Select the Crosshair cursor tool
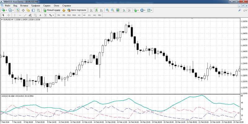Image resolution: width=248 pixels, height=124 pixels. [x=9, y=15]
